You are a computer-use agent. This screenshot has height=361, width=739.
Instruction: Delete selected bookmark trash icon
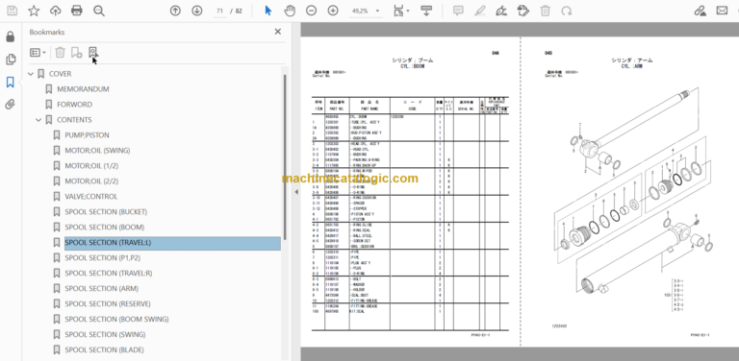pyautogui.click(x=60, y=52)
